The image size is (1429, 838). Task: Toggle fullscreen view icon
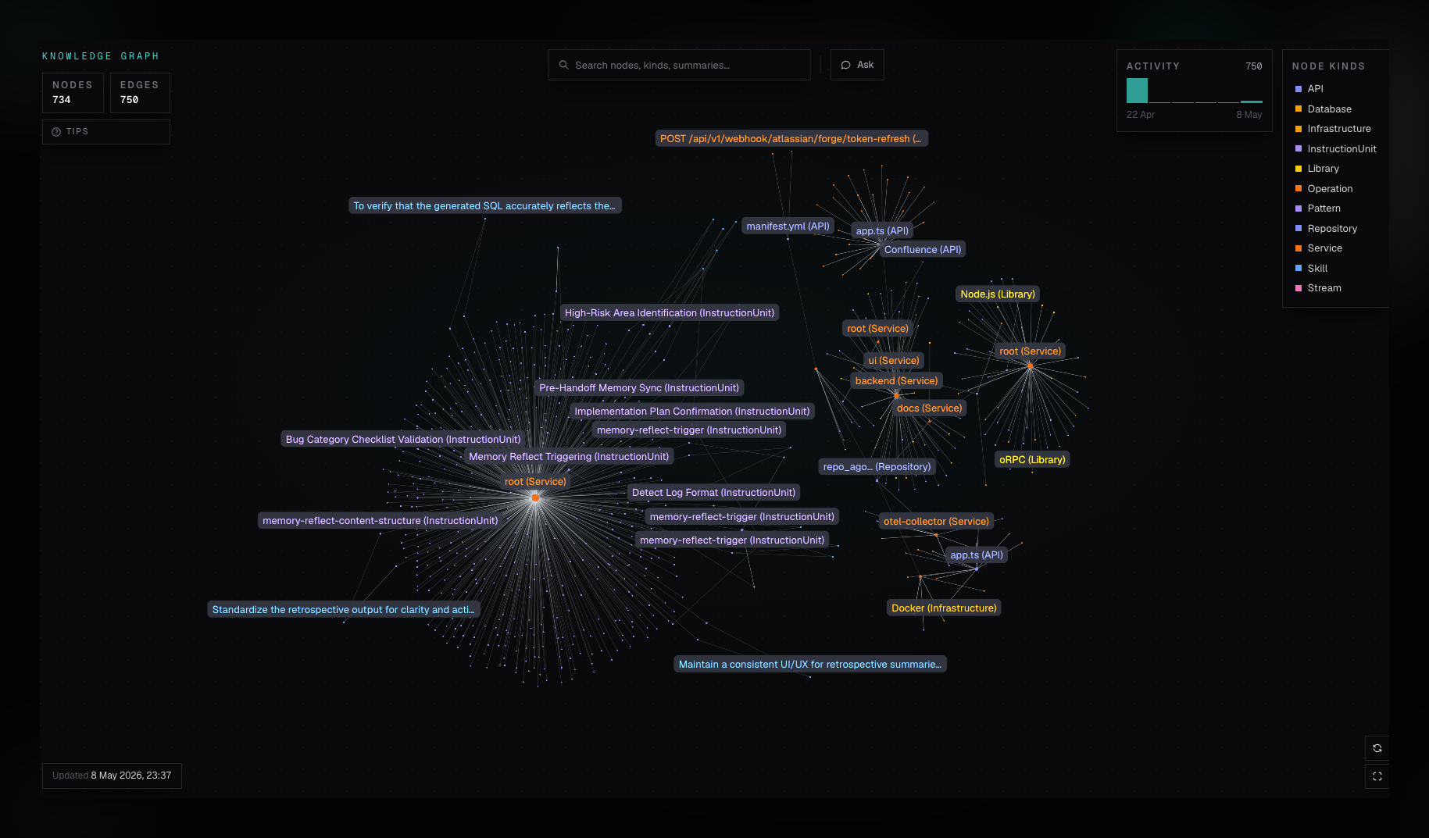(x=1377, y=776)
